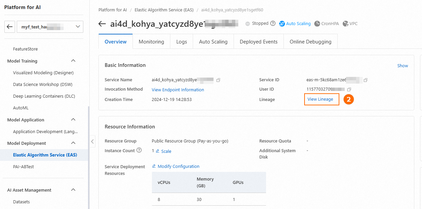Click View Endpoint Information link
This screenshot has height=209, width=422.
178,90
